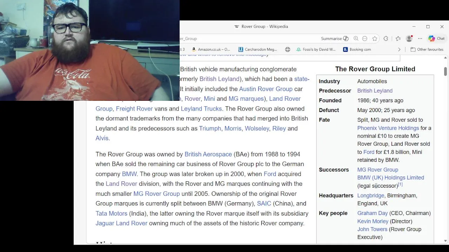Screen dimensions: 449x252
Task: Maximize the browser window
Action: (x=428, y=27)
